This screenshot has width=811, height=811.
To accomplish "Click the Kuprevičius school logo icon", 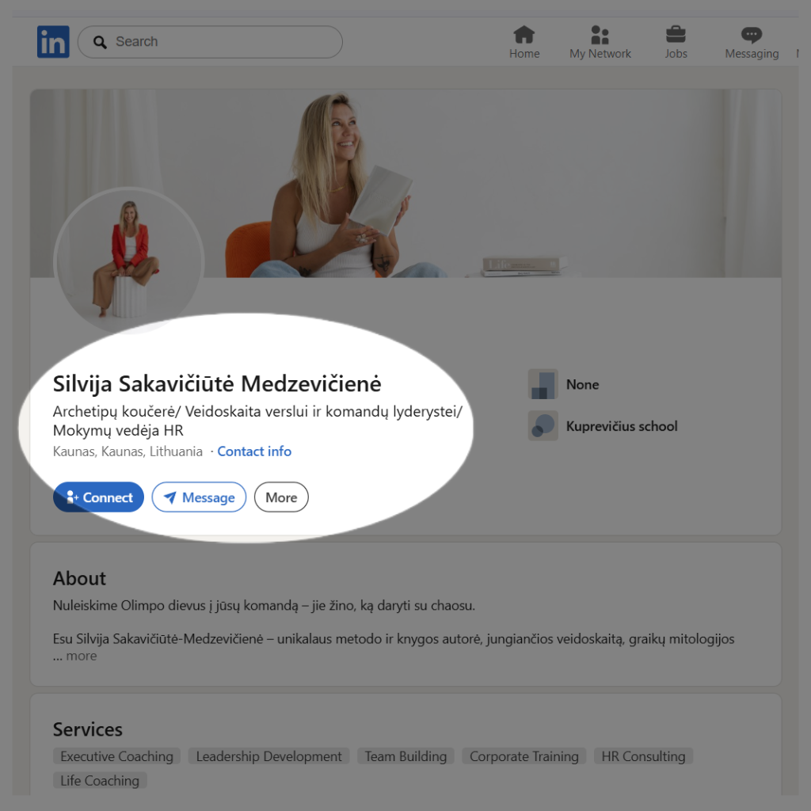I will [x=543, y=426].
